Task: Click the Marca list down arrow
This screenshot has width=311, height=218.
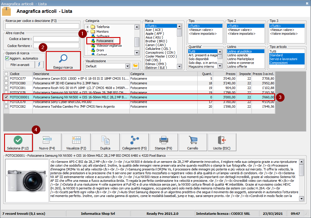Action: (179, 67)
